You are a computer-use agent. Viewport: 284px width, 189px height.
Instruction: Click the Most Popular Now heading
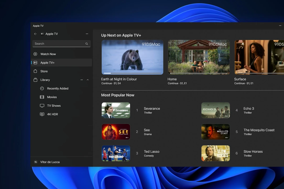(118, 95)
